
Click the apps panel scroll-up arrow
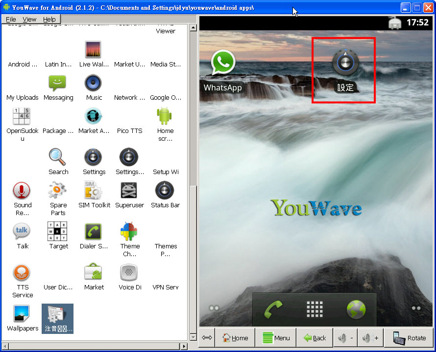(x=193, y=27)
